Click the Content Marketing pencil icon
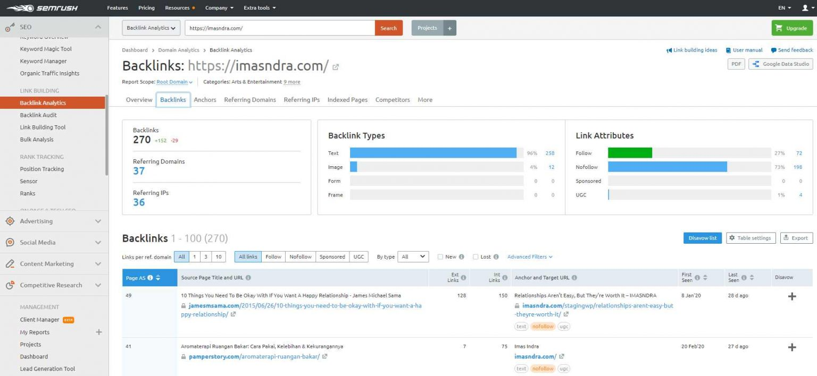817x376 pixels. [10, 263]
